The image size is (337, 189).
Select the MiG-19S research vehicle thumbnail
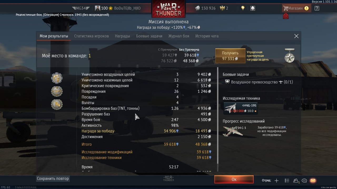(x=241, y=108)
